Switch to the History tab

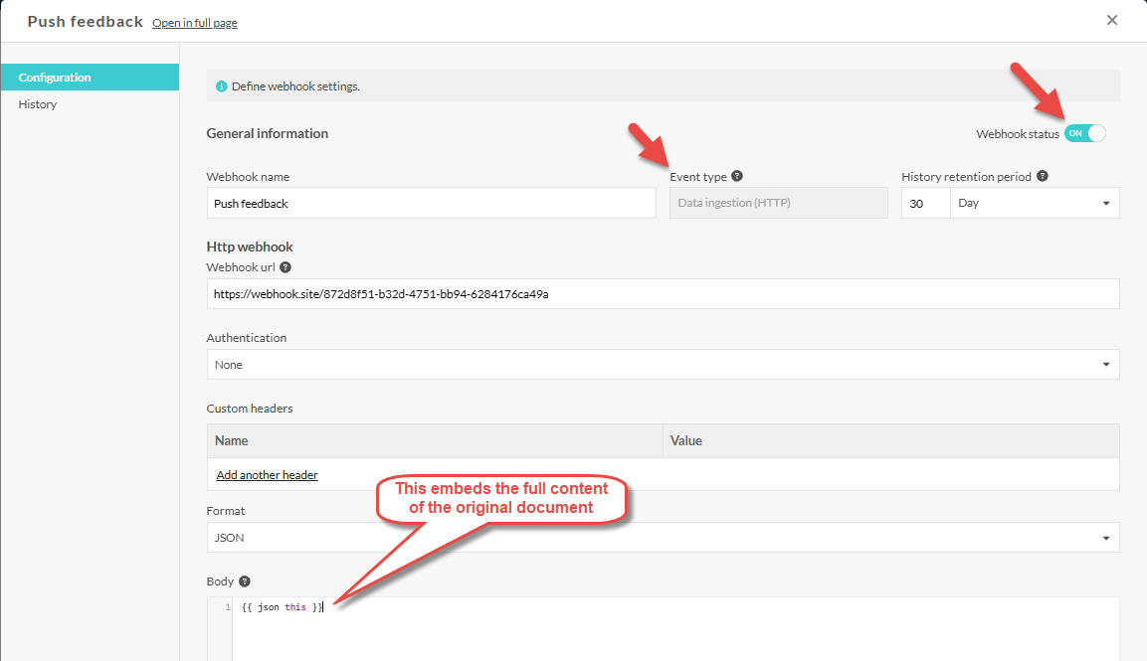pyautogui.click(x=38, y=104)
